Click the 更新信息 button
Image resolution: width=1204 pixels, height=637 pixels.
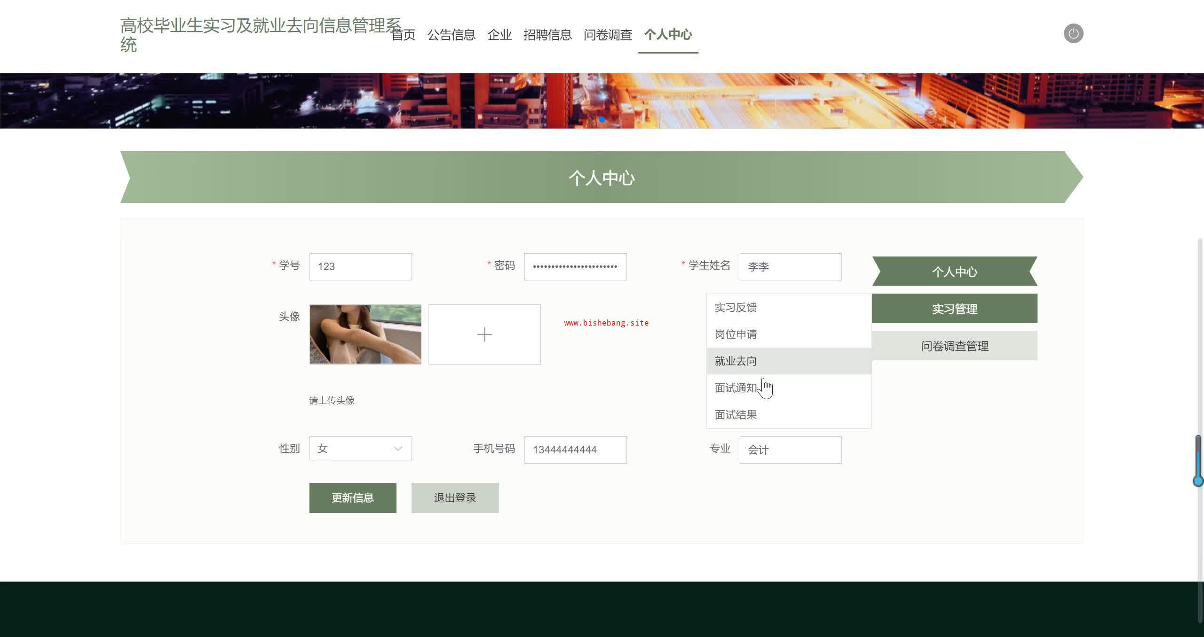[x=353, y=498]
